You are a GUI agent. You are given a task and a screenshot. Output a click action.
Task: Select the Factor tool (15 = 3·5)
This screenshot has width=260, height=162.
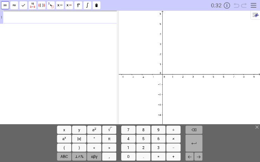32,5
